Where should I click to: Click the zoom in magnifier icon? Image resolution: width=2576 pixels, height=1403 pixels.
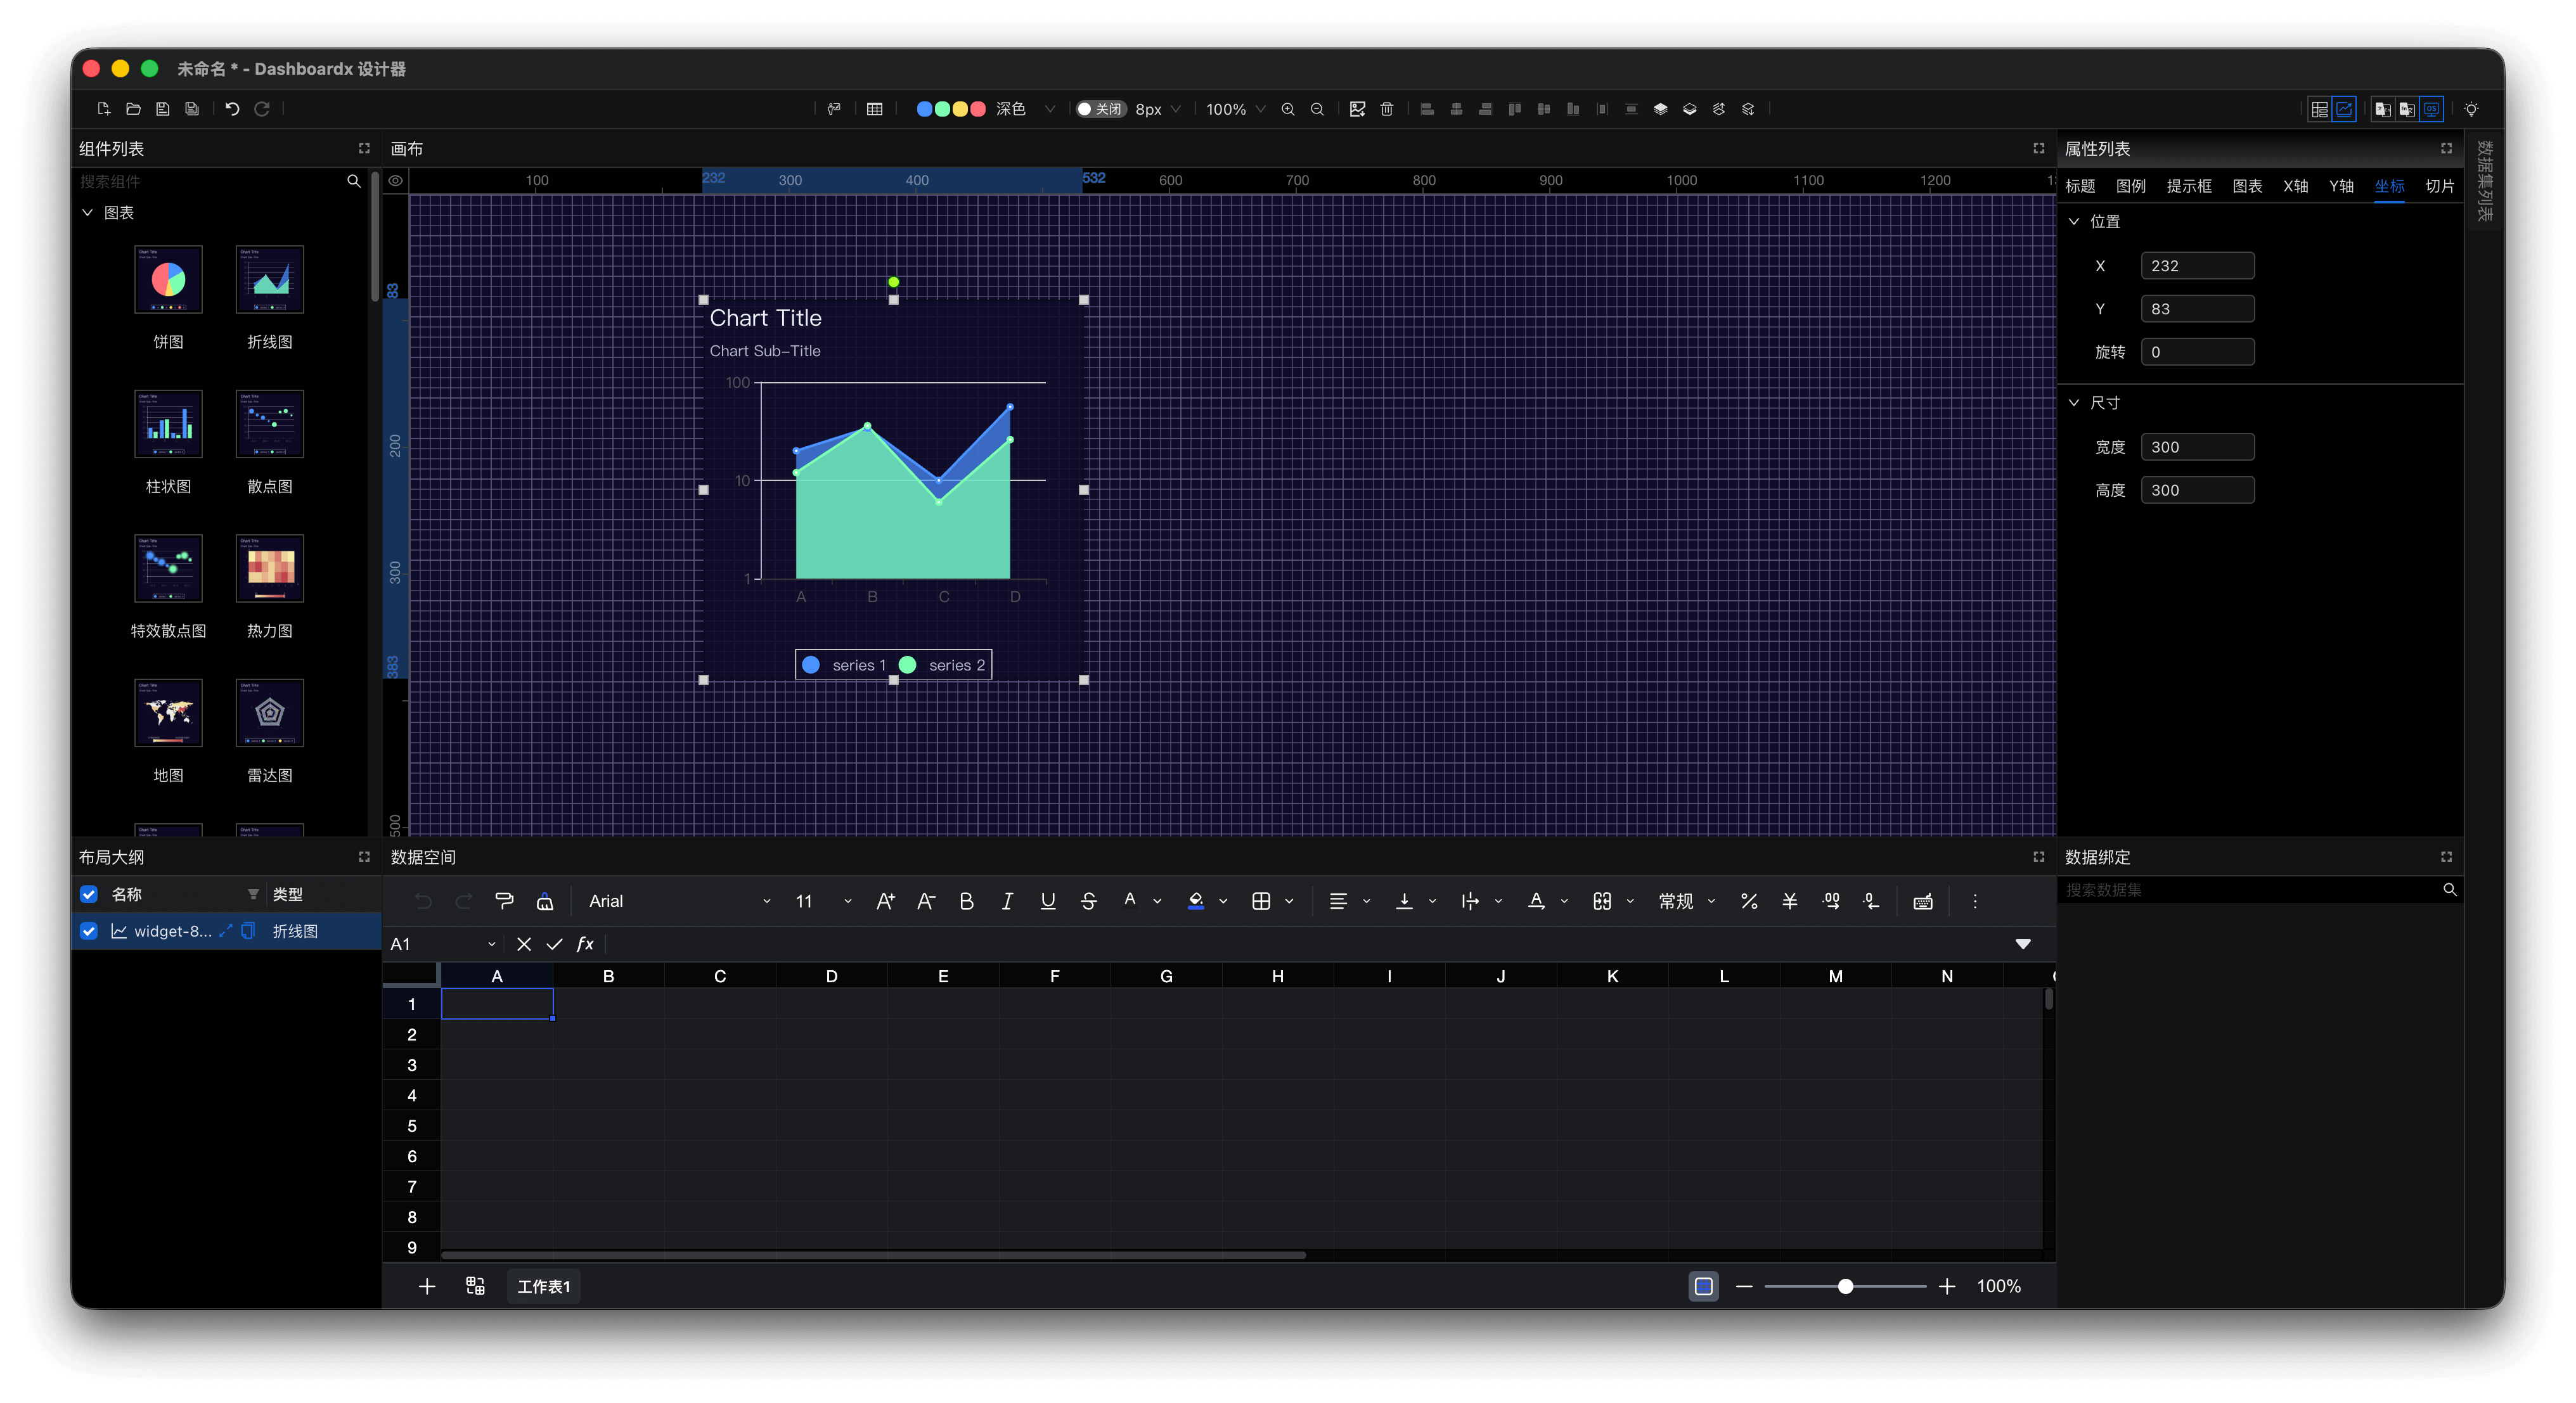pyautogui.click(x=1288, y=109)
